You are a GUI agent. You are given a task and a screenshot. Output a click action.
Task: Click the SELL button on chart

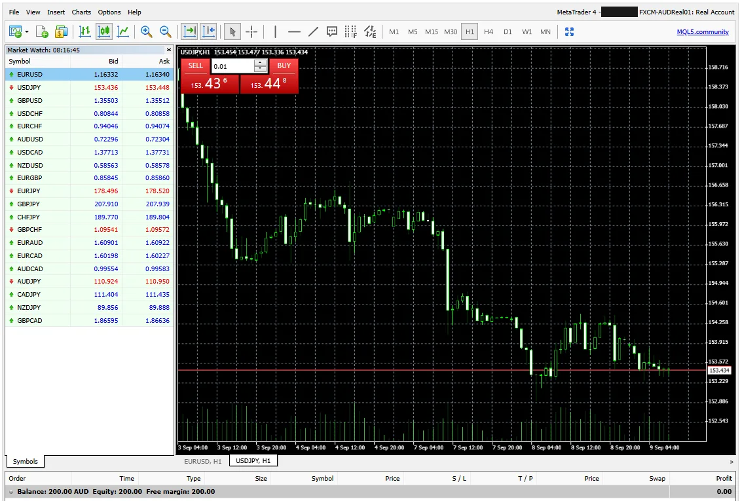[x=195, y=65]
